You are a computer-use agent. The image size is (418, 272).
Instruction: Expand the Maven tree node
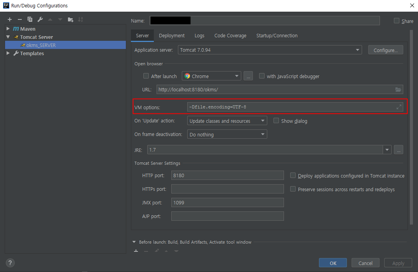click(8, 28)
